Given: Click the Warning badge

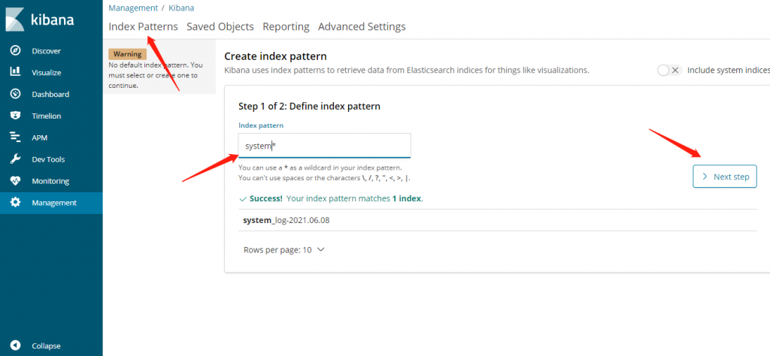Looking at the screenshot, I should 127,54.
